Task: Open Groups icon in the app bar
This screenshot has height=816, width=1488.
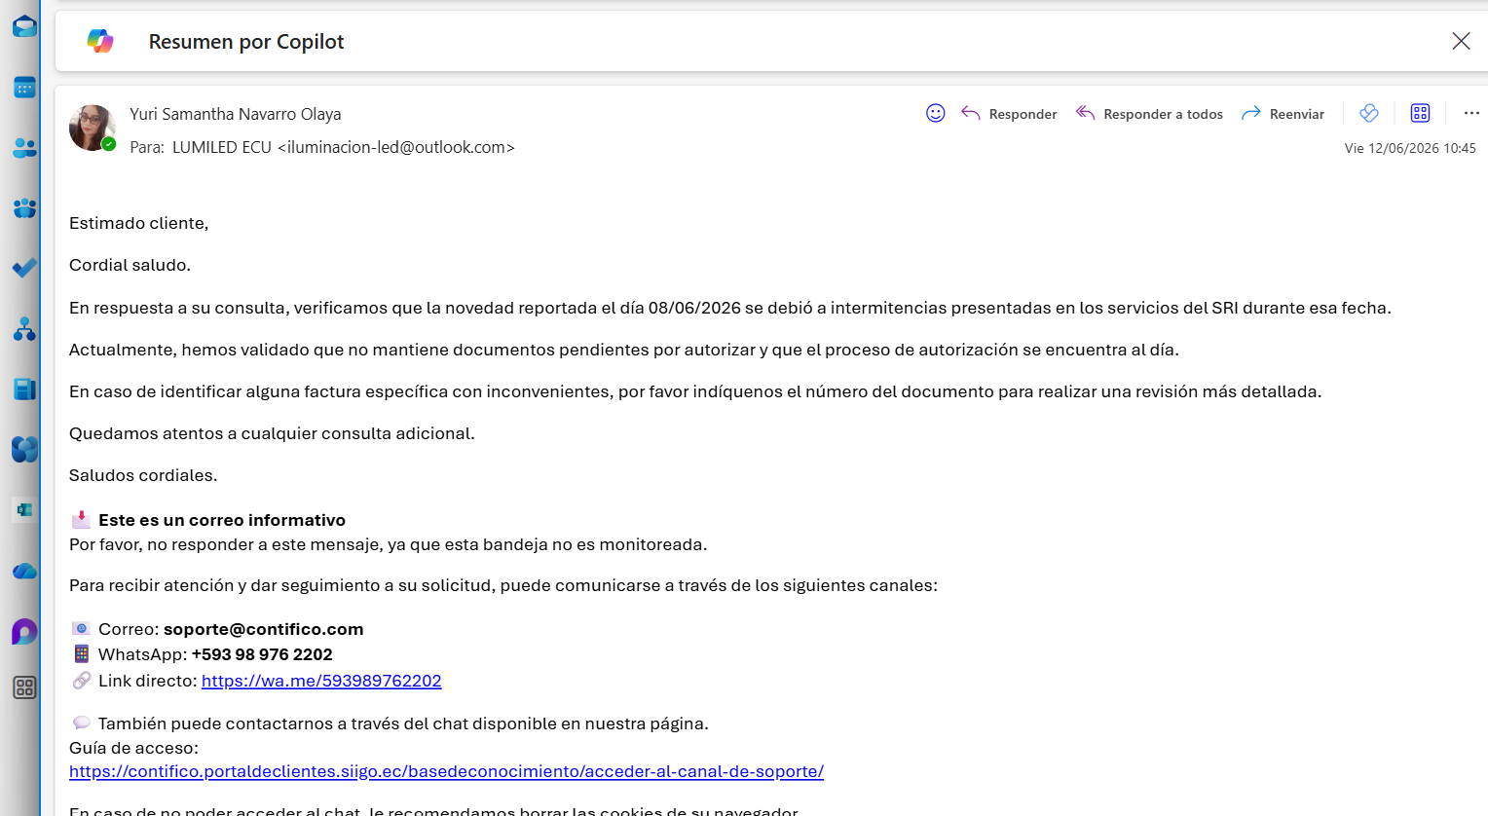Action: 24,208
